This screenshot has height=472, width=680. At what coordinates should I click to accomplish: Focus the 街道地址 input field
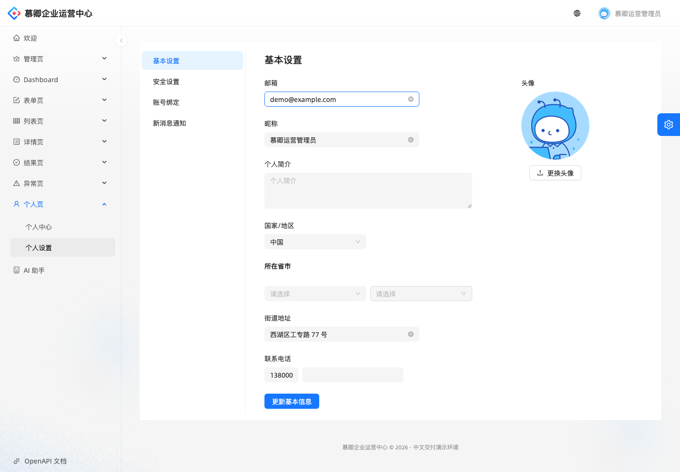342,334
